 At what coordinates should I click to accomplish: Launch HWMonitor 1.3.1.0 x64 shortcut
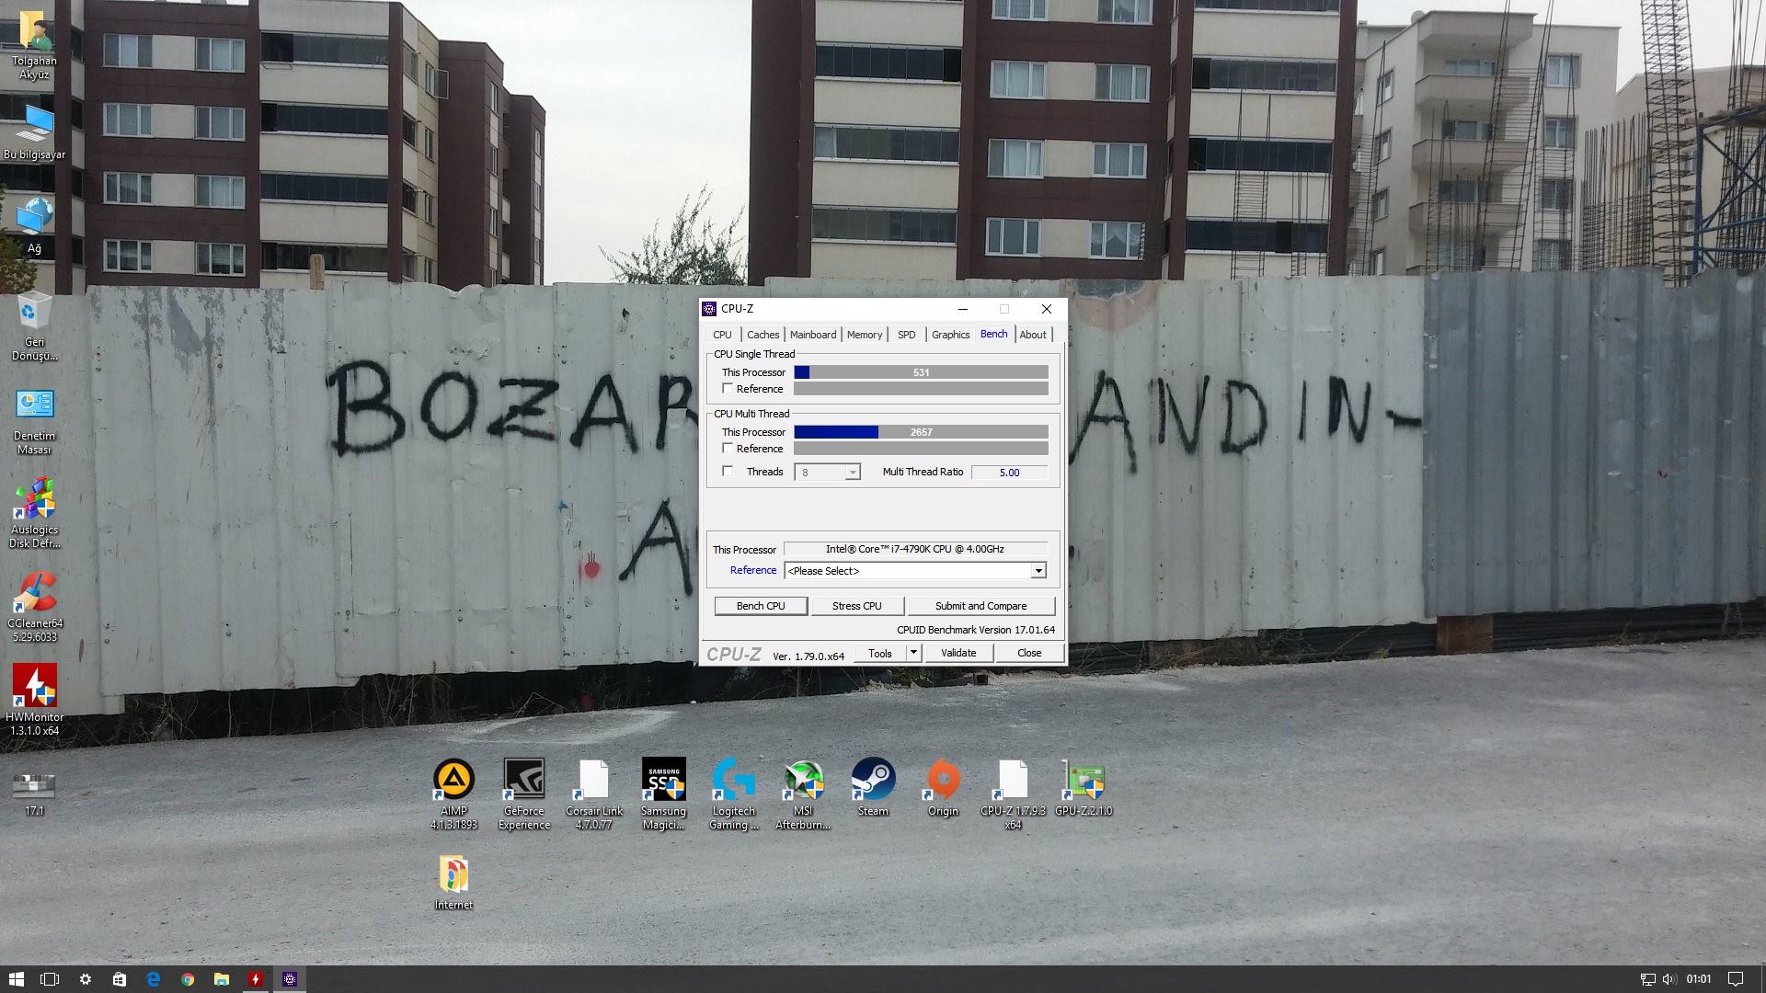coord(34,701)
